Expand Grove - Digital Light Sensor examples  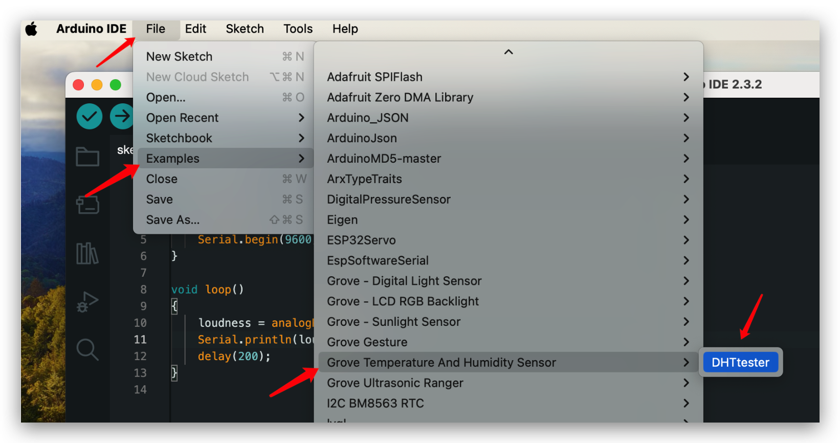509,281
